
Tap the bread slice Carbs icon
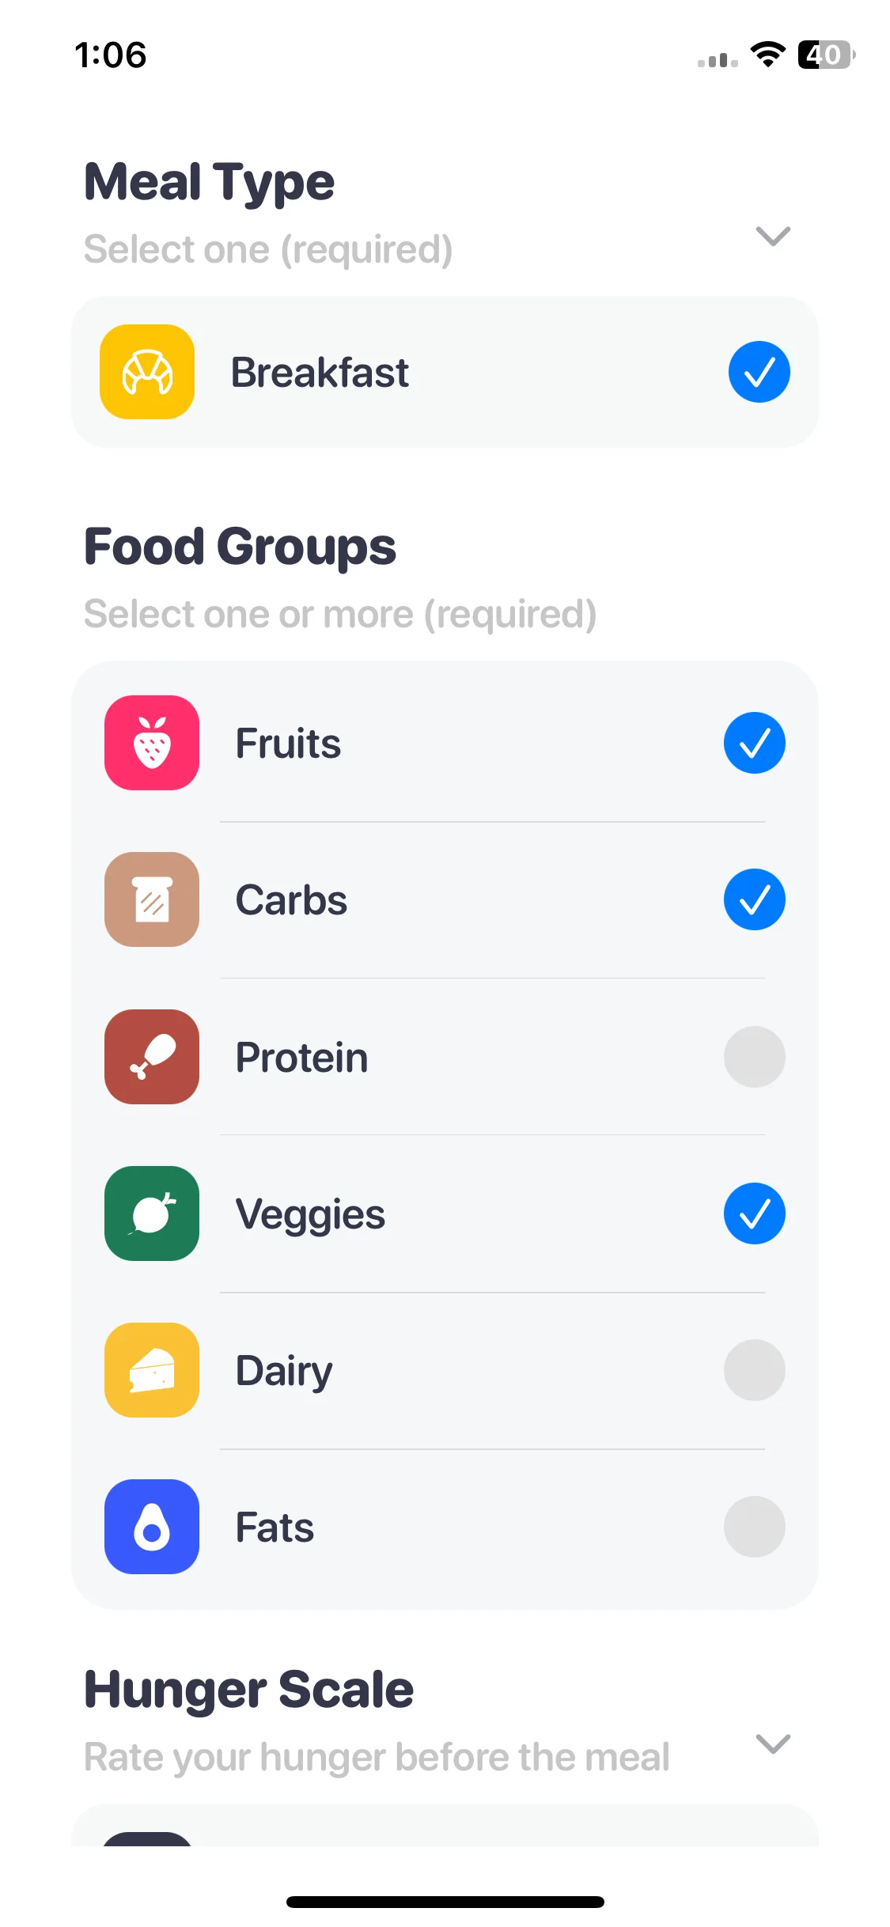pyautogui.click(x=152, y=899)
